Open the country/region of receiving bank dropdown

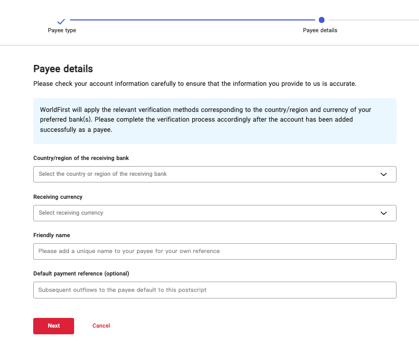point(215,174)
